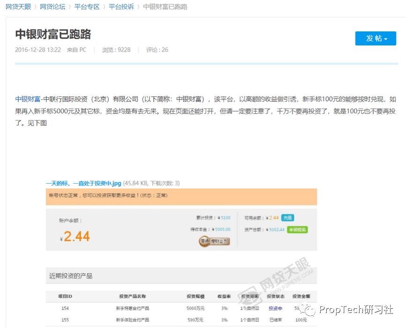Image resolution: width=406 pixels, height=328 pixels.
Task: Click the post title 中银财富已跑路
Action: pos(53,34)
